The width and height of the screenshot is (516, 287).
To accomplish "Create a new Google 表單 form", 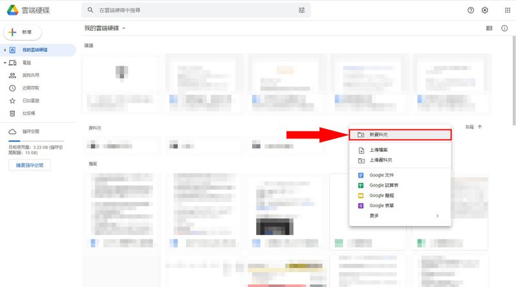I will click(400, 205).
